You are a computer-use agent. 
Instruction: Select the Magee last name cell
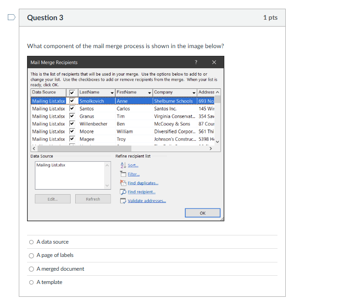(x=96, y=139)
